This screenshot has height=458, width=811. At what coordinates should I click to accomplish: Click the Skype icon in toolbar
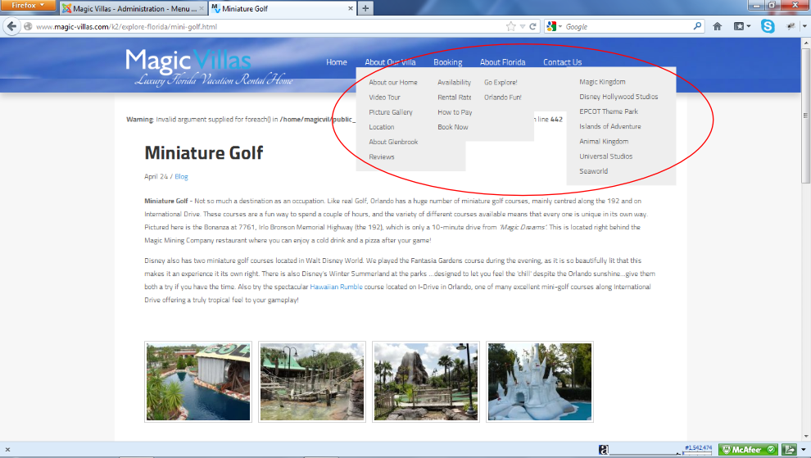(768, 26)
